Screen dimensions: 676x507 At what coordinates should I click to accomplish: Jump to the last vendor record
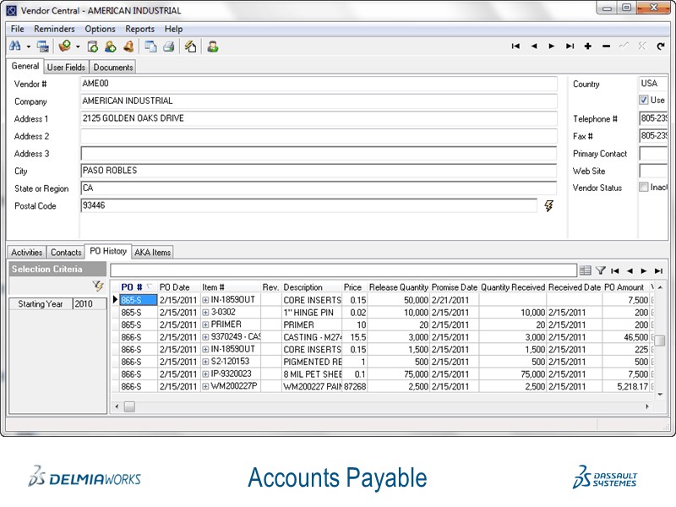[x=570, y=46]
